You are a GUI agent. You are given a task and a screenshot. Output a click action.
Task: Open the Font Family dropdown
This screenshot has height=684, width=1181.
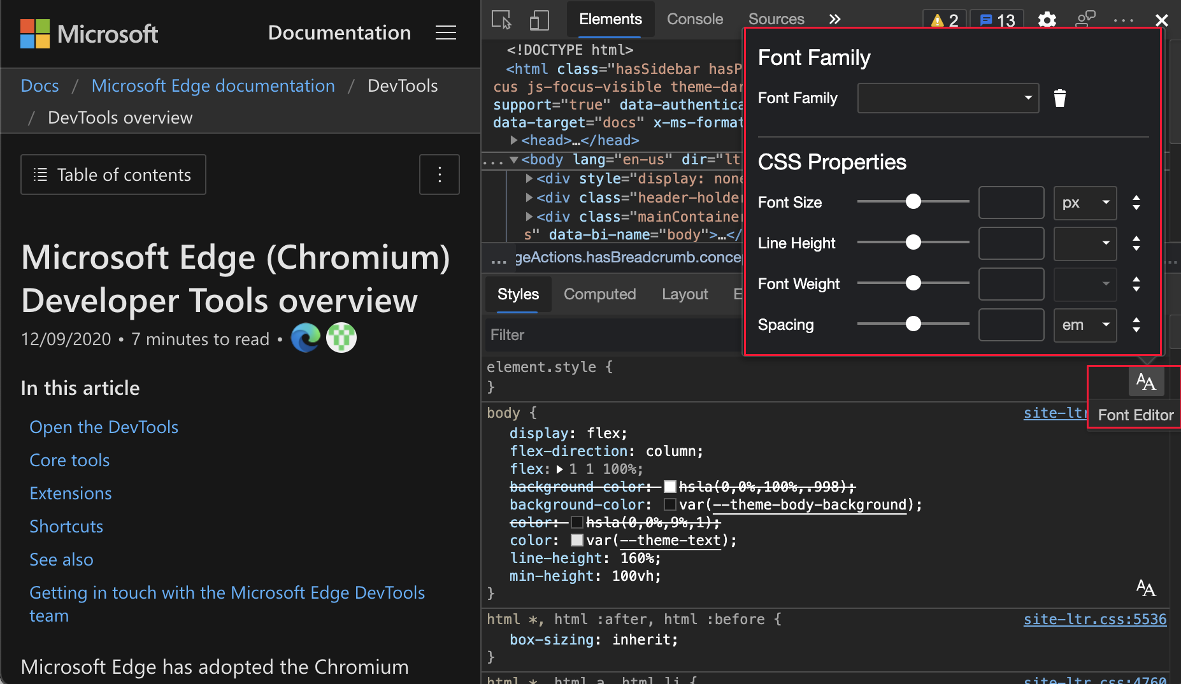(947, 97)
